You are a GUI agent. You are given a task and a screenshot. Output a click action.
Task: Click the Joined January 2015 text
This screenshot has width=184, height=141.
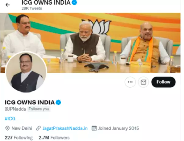point(119,128)
